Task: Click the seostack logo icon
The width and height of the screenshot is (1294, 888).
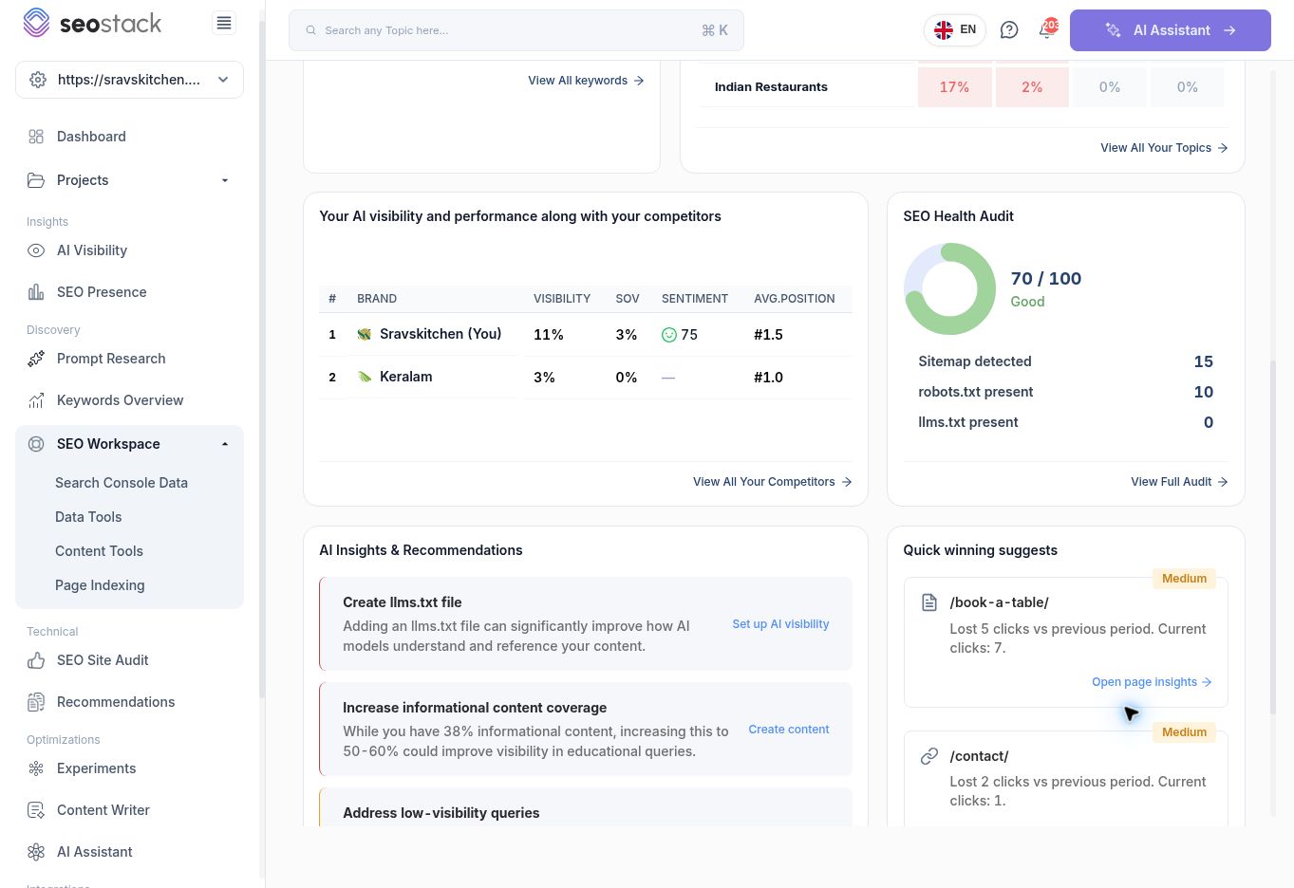Action: coord(36,23)
